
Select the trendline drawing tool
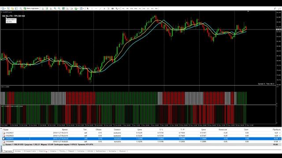(100, 8)
